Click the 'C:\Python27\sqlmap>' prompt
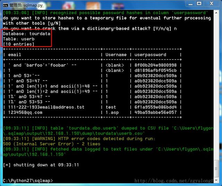The height and width of the screenshot is (186, 222). [28, 180]
